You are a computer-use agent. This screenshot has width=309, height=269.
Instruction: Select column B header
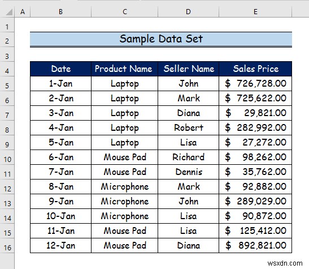[60, 12]
